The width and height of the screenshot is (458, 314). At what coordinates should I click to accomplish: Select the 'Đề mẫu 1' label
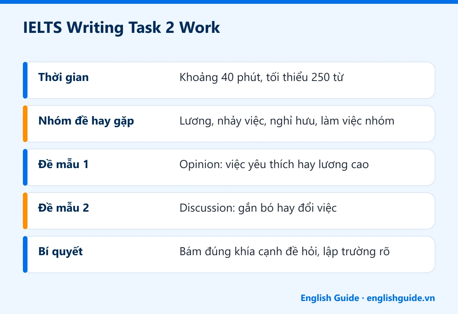63,165
